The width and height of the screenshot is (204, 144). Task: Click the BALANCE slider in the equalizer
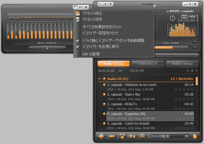coord(47,47)
